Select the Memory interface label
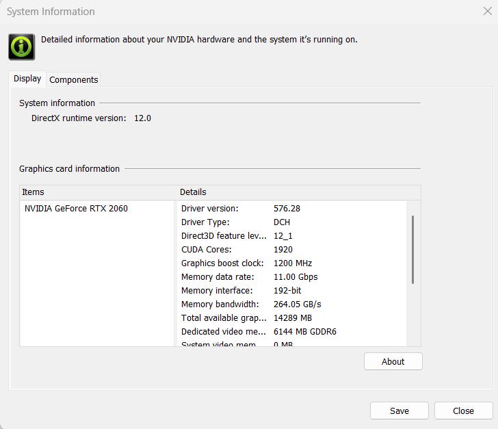The height and width of the screenshot is (429, 498). [x=217, y=291]
